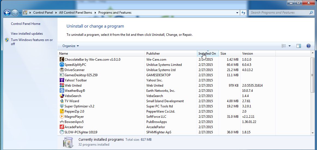Image resolution: width=317 pixels, height=150 pixels.
Task: Select the Uniblue Systems Limited publisher cell
Action: [x=164, y=65]
